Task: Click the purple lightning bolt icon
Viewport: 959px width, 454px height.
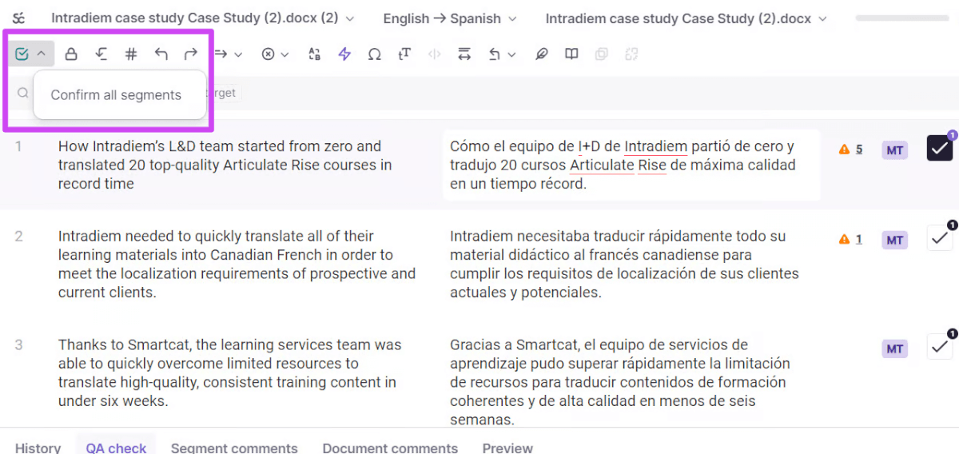Action: (344, 54)
